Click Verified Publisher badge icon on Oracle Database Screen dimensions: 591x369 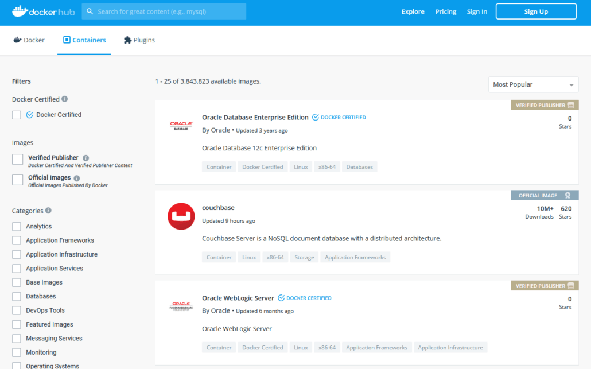(571, 105)
